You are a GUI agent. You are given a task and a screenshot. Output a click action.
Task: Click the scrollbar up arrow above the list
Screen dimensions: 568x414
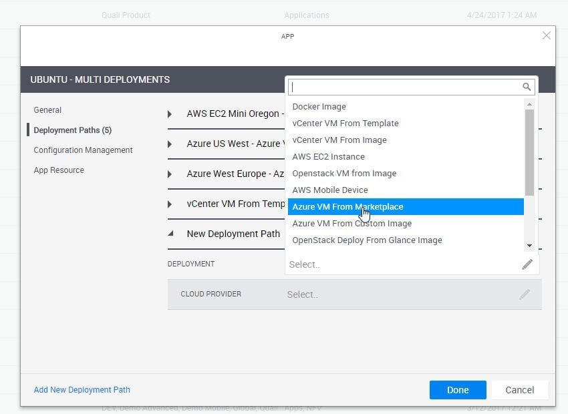pos(529,103)
